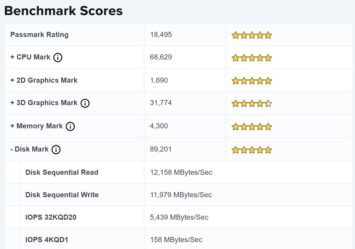Select the 3D Graphics score 31,774
The width and height of the screenshot is (355, 249).
point(161,103)
